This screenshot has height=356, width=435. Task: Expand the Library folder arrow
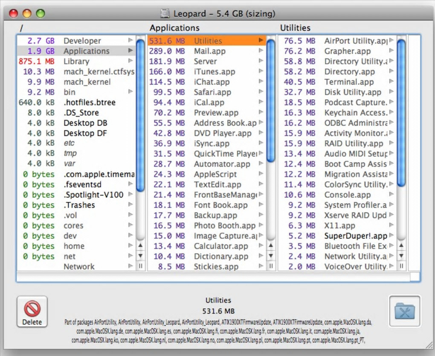coord(130,61)
